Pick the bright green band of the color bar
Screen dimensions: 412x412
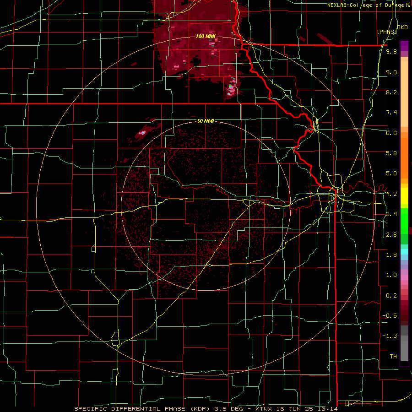click(x=404, y=221)
